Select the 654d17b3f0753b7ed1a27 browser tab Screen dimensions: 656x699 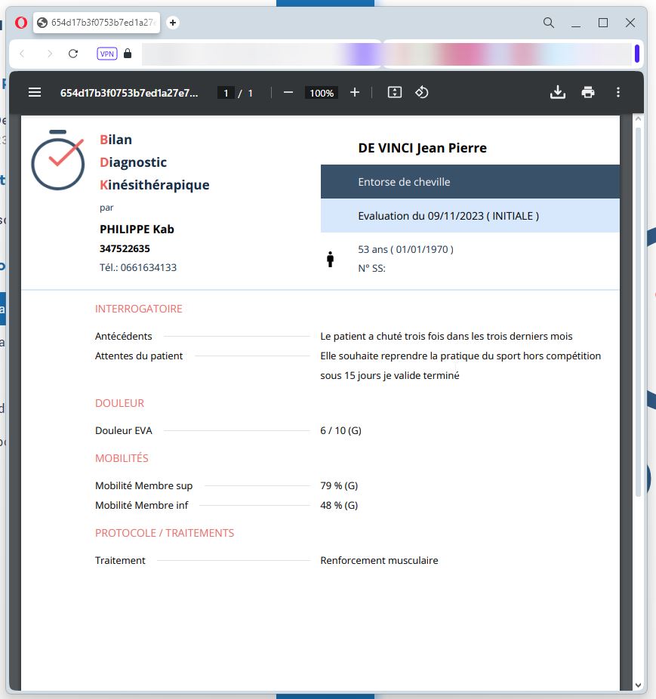pyautogui.click(x=97, y=23)
